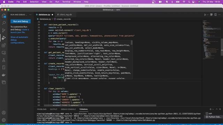Click Show all automatic debug configurations link

(19, 40)
